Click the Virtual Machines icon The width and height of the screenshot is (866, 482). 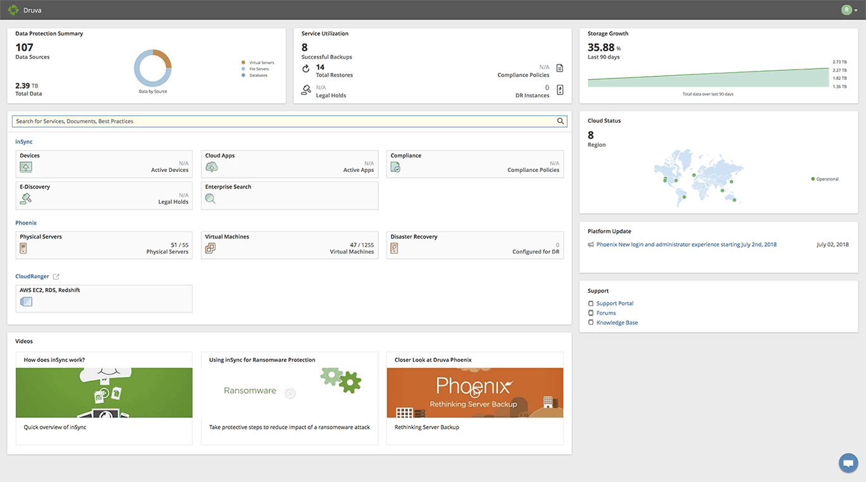210,249
